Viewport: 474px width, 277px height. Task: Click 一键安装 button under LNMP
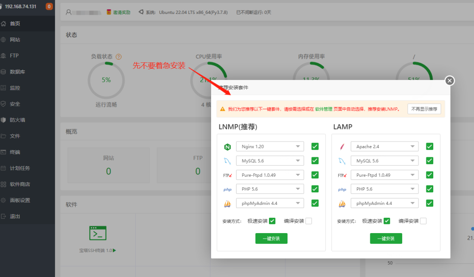[271, 238]
